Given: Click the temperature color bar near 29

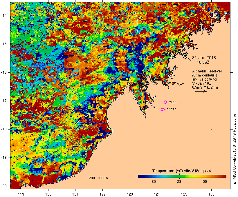Looking at the screenshot, I should click(x=179, y=176).
